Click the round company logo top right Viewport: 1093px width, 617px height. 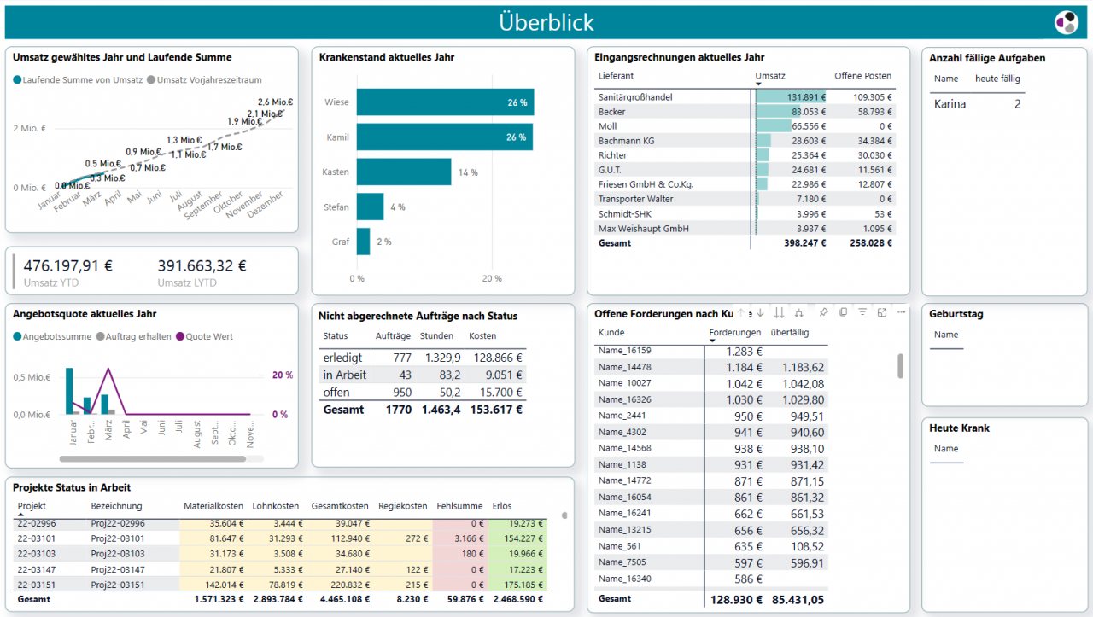[x=1066, y=22]
